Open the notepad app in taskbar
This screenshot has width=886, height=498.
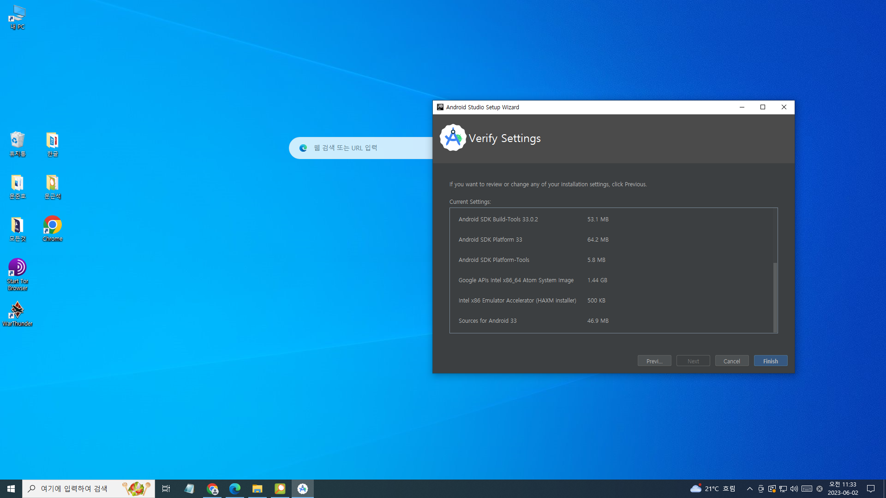pos(189,489)
